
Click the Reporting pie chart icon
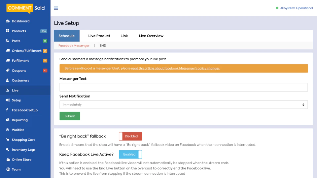[x=8, y=120]
